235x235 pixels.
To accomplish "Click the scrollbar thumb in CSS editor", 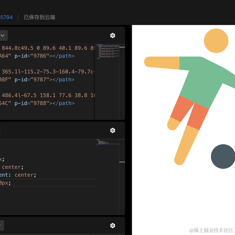I will [x=122, y=162].
